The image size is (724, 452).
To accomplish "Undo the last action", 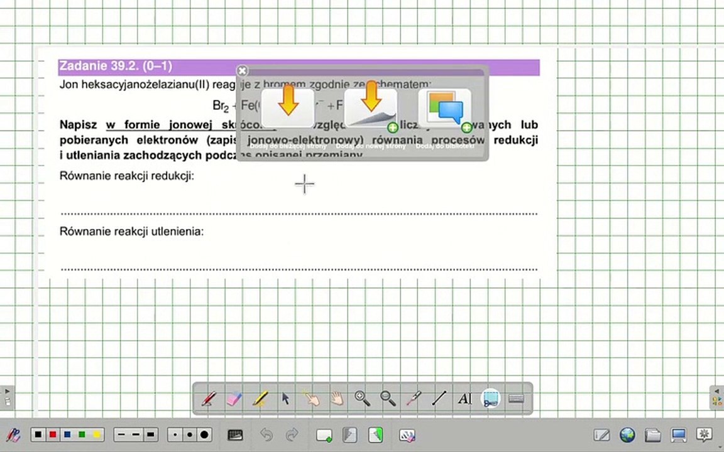I will [x=266, y=435].
